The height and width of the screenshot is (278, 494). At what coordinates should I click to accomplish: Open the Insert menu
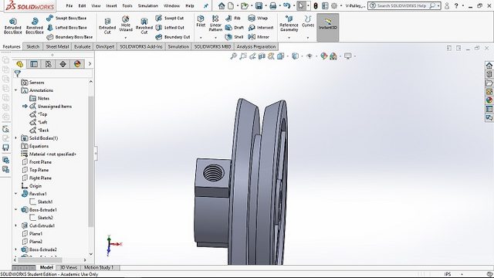pyautogui.click(x=111, y=5)
